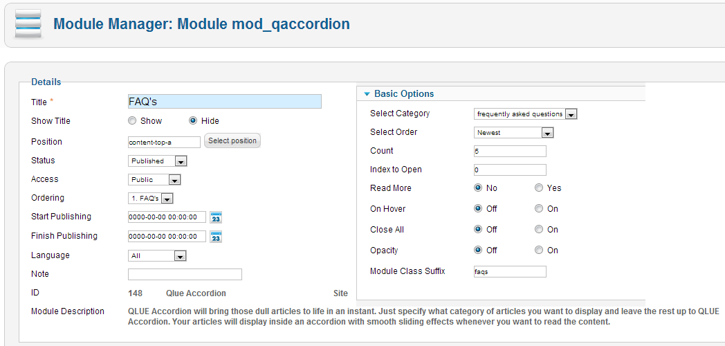
Task: Click the Title field containing FAQ's
Action: [225, 102]
